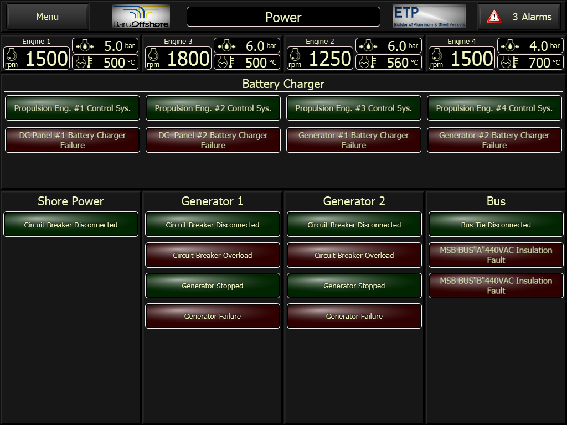Click Generator 1 Generator Stopped indicator
This screenshot has width=567, height=425.
213,286
